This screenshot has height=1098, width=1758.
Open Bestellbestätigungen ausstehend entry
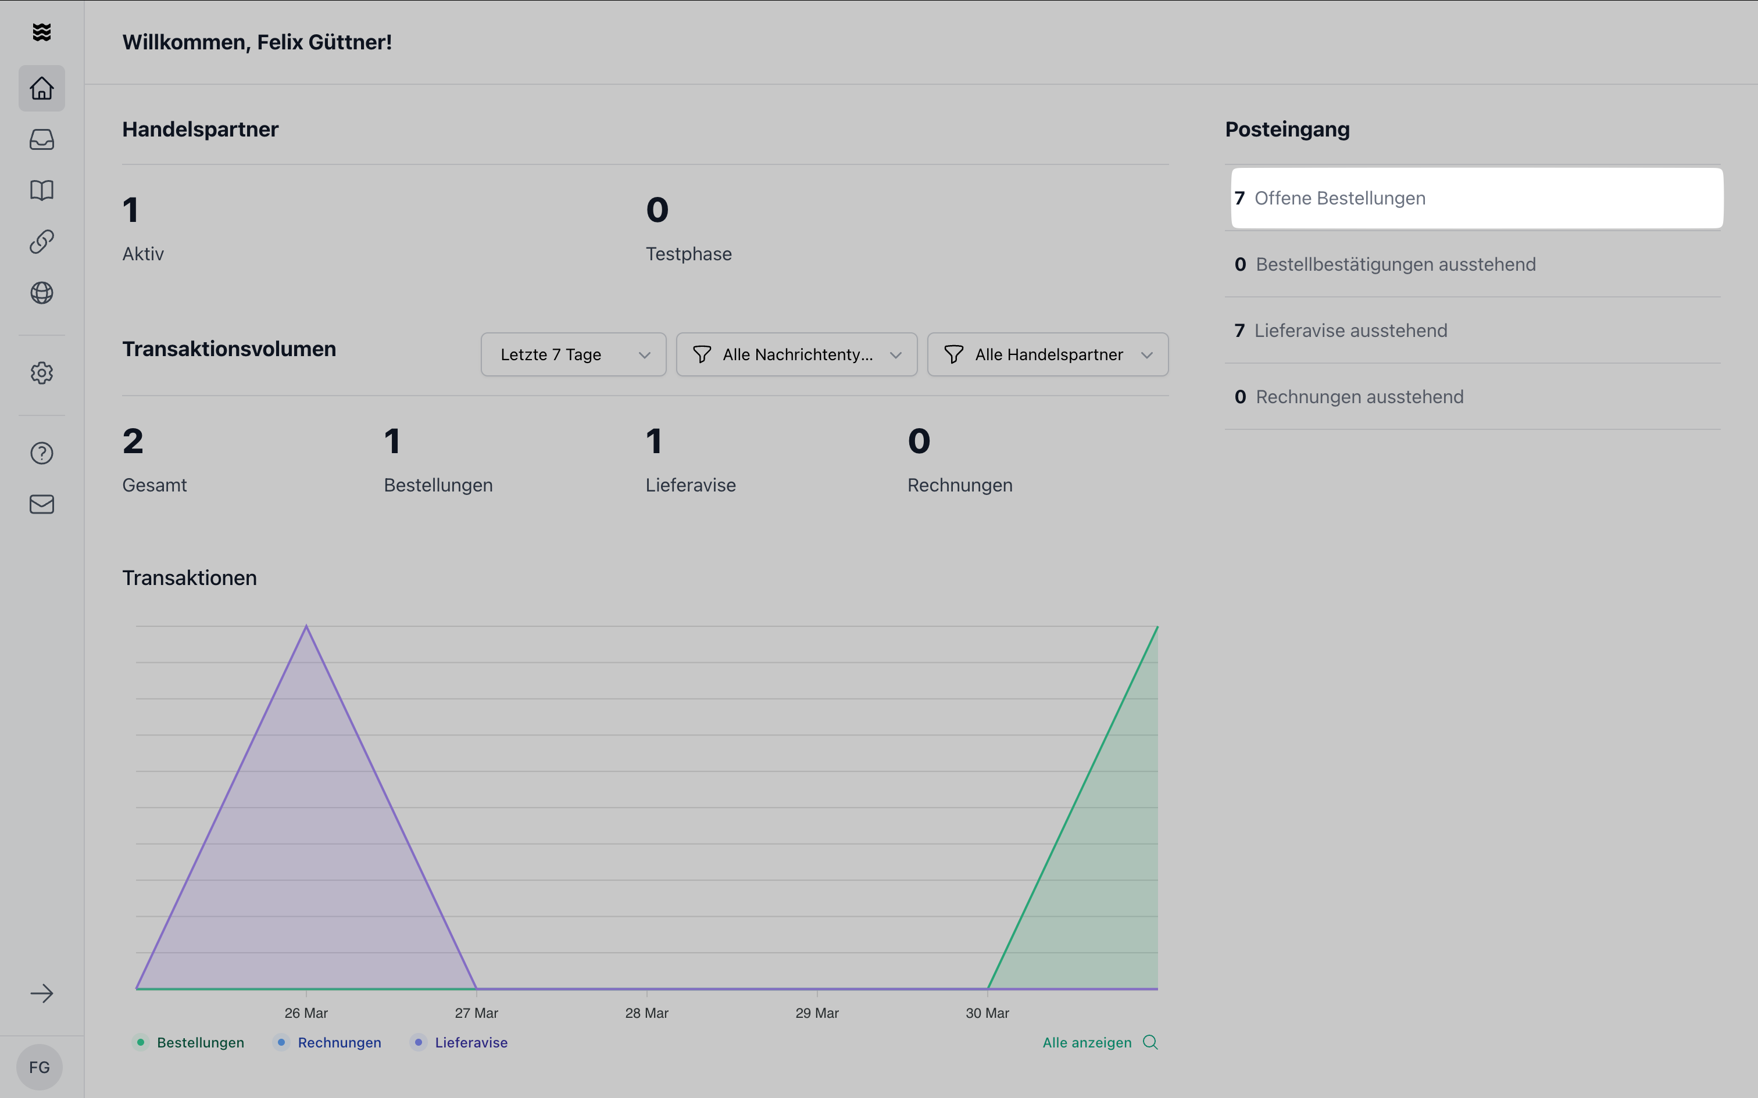(1473, 264)
